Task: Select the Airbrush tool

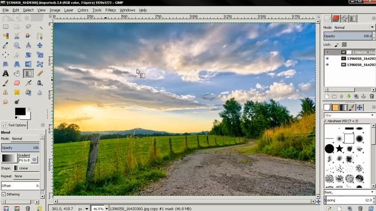Action: (x=28, y=83)
